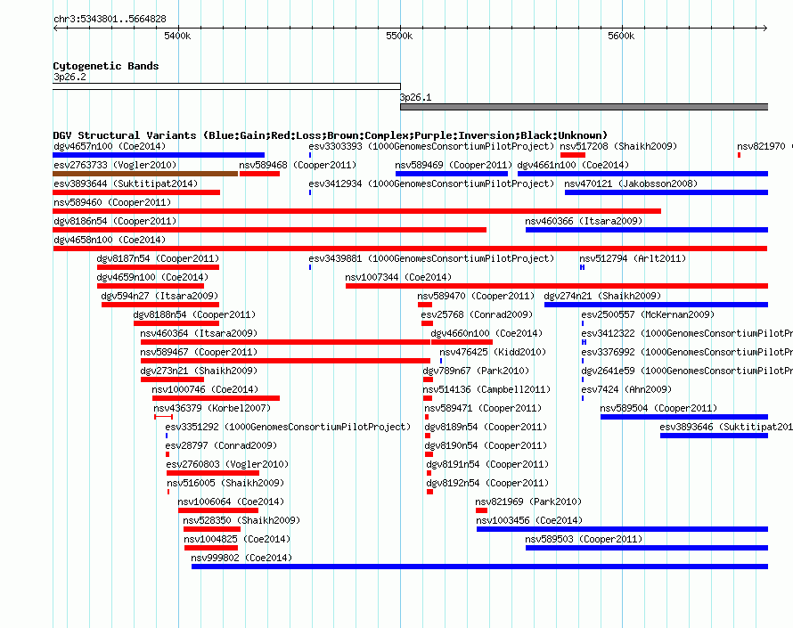Select the nsv589467 (Cooper2011) label
Viewport: 793px width, 628px height.
tap(199, 353)
